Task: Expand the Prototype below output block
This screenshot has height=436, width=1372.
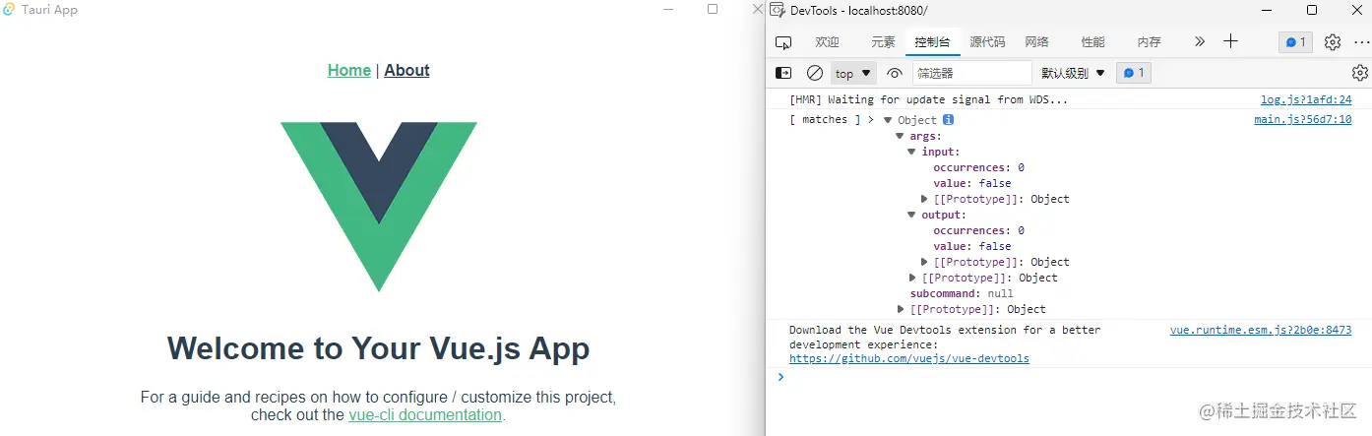Action: click(912, 278)
